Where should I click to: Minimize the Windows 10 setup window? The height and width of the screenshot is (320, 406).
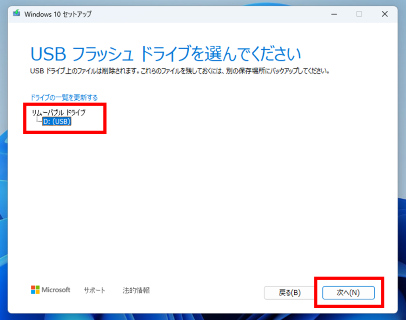click(334, 14)
